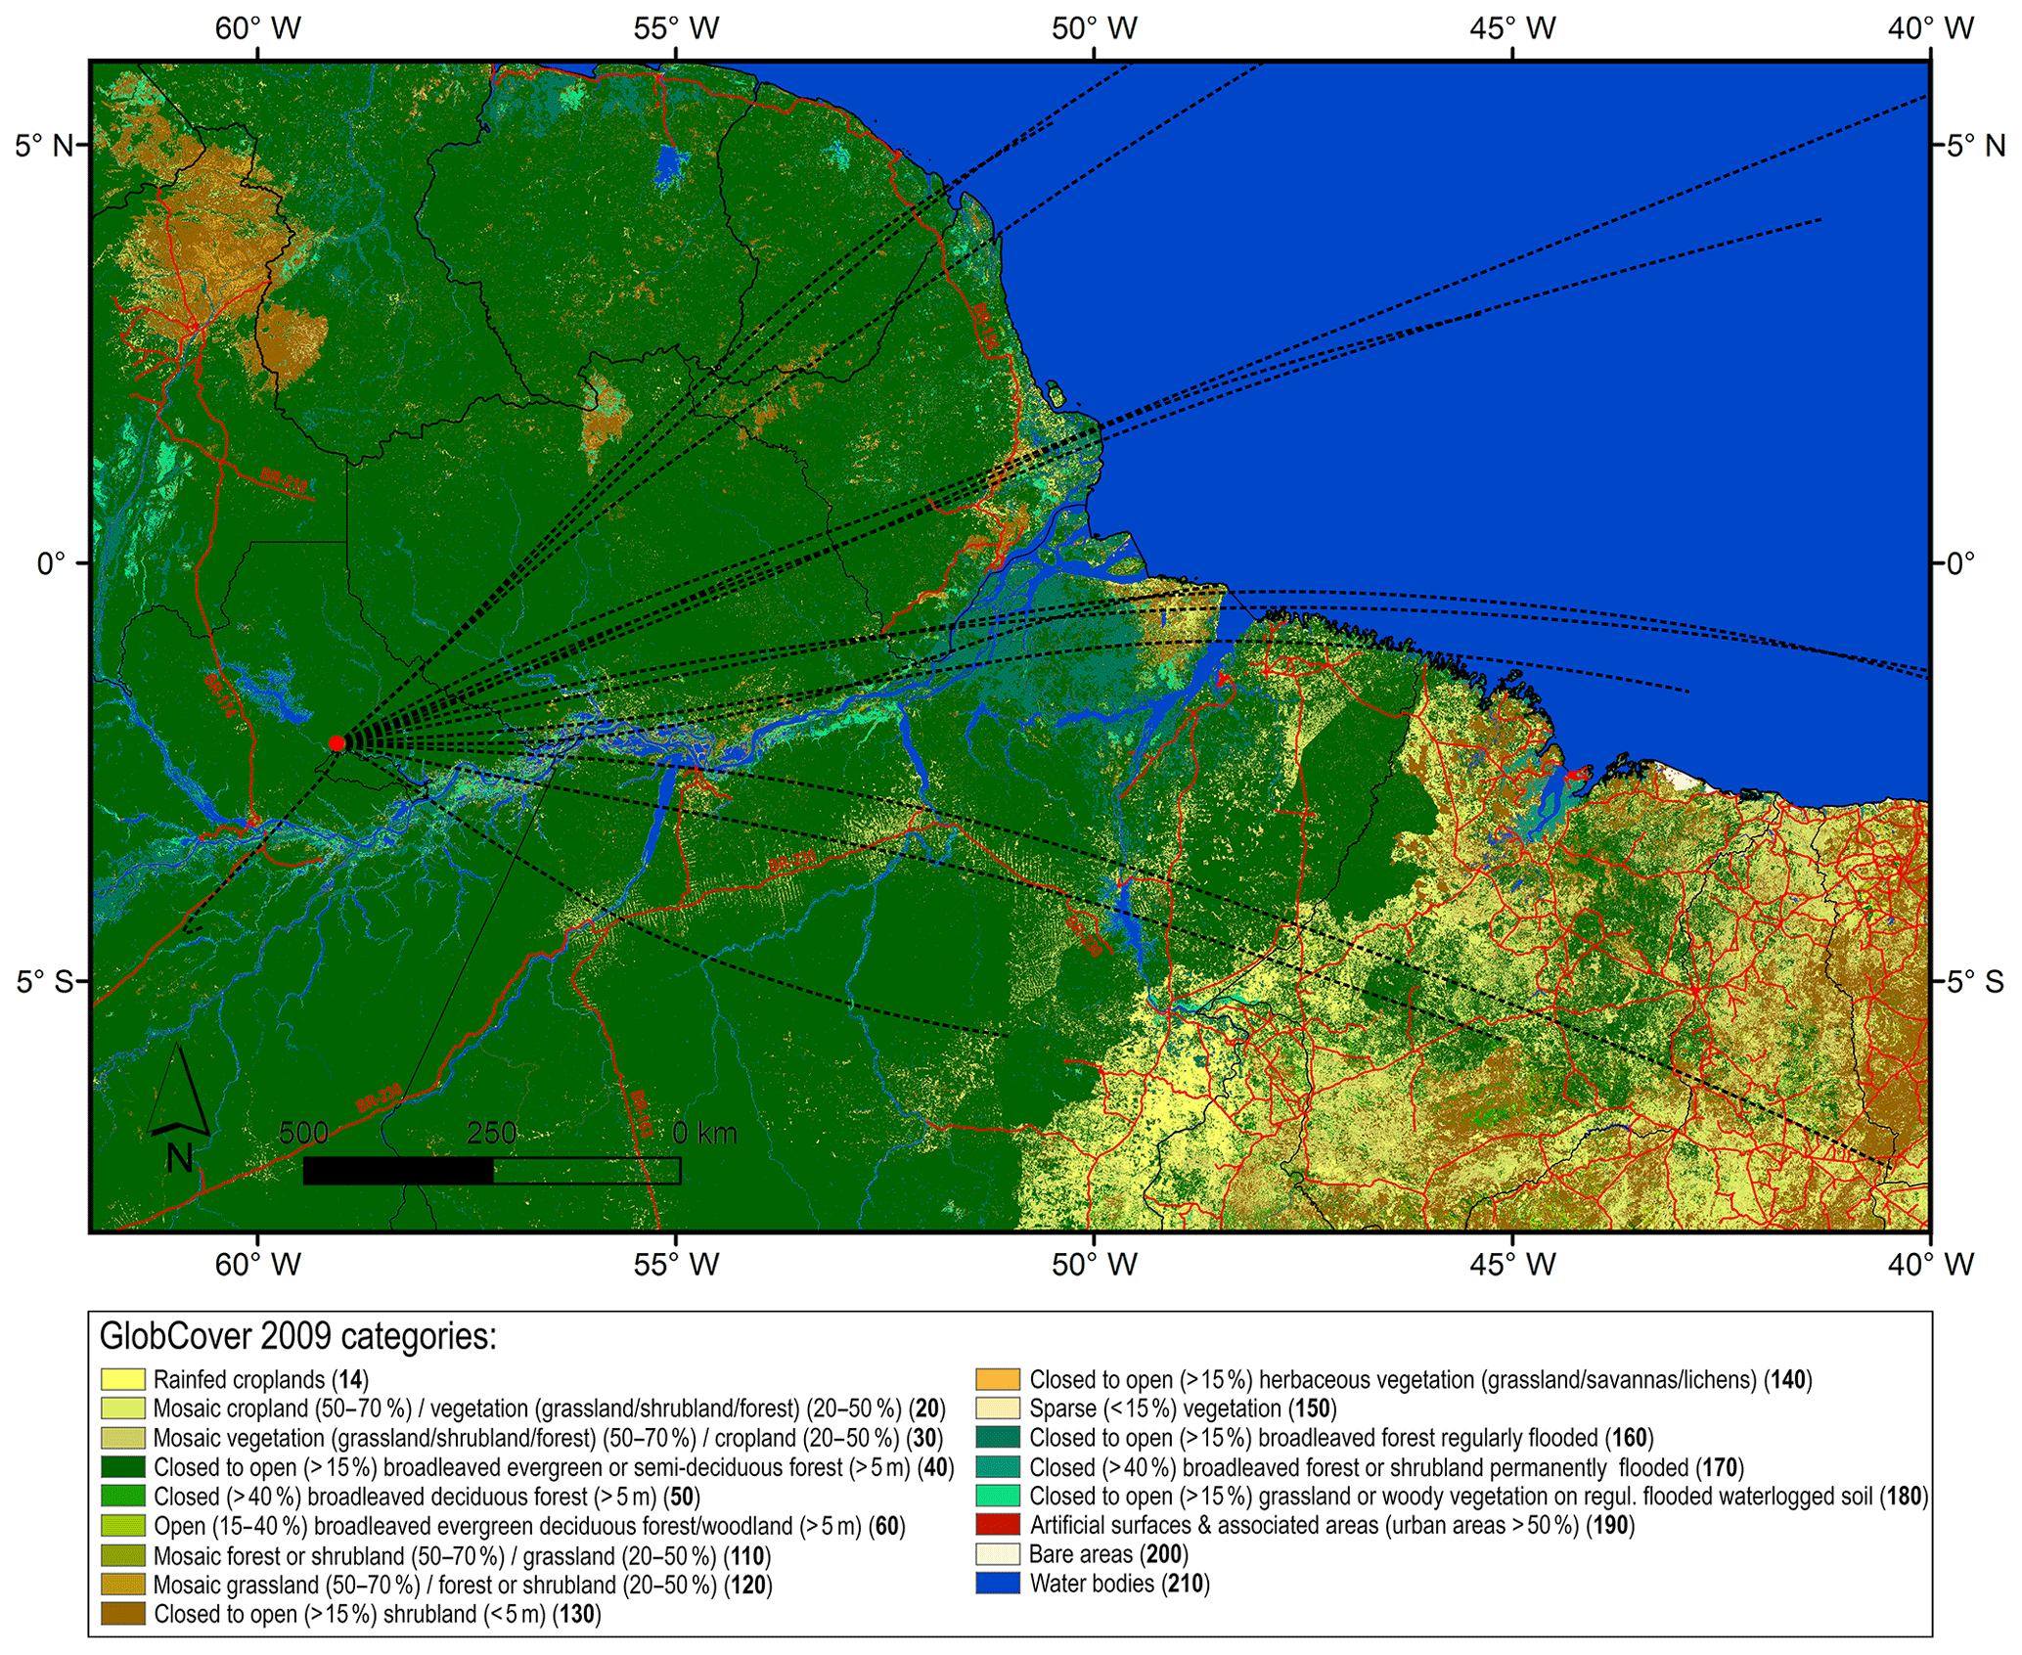The width and height of the screenshot is (2022, 1655).
Task: Click the right 5° S latitude label
Action: 1975,981
